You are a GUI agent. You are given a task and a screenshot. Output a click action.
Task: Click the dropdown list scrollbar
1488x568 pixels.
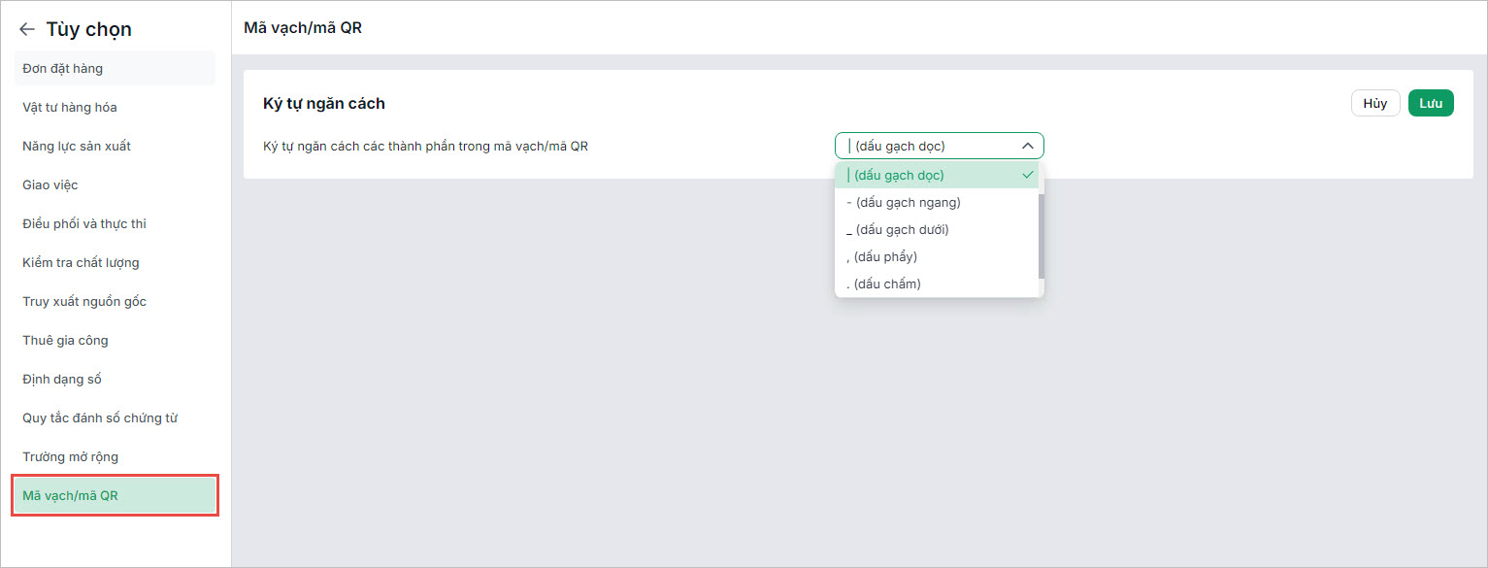[1042, 236]
